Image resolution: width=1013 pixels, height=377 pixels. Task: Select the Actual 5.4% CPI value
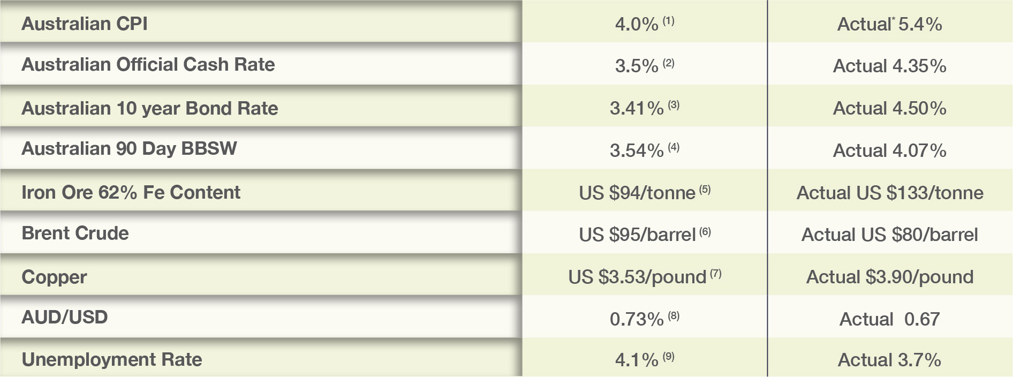click(889, 24)
